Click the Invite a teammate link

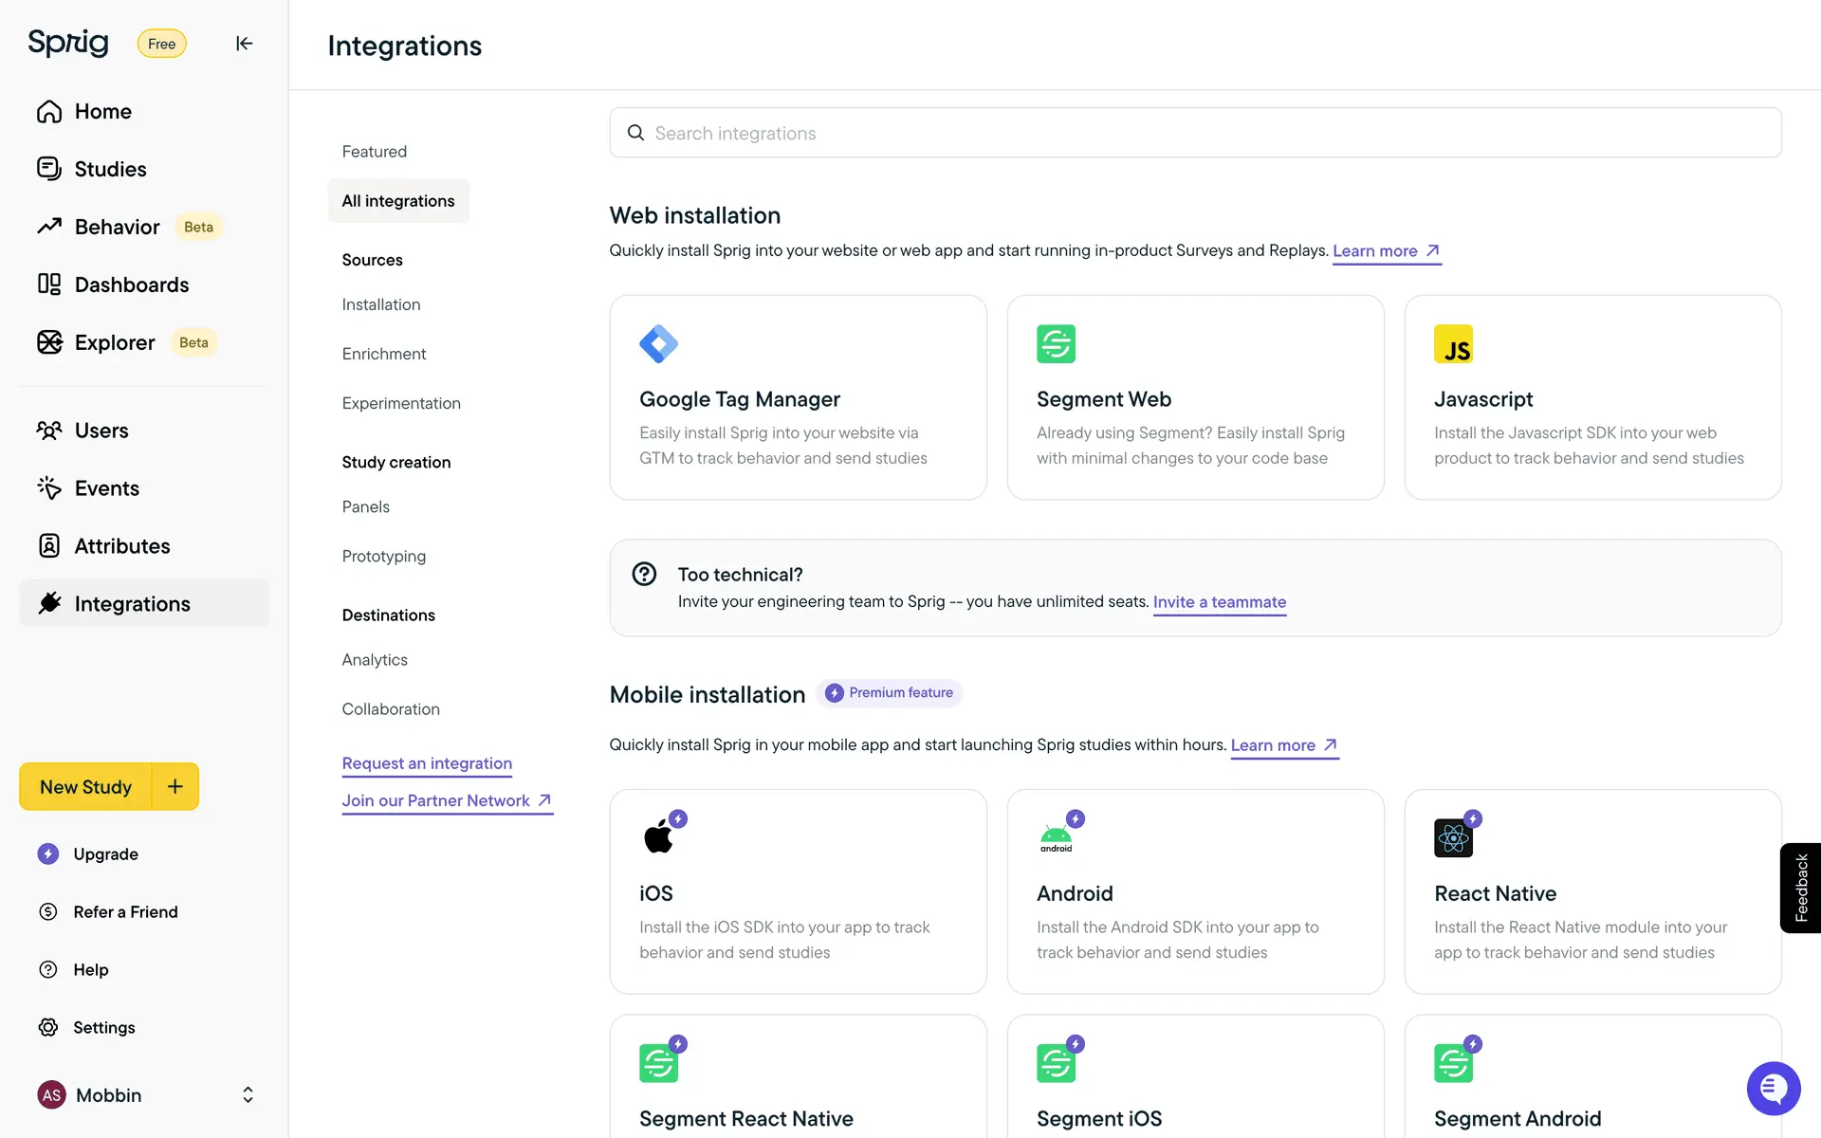[x=1219, y=602]
